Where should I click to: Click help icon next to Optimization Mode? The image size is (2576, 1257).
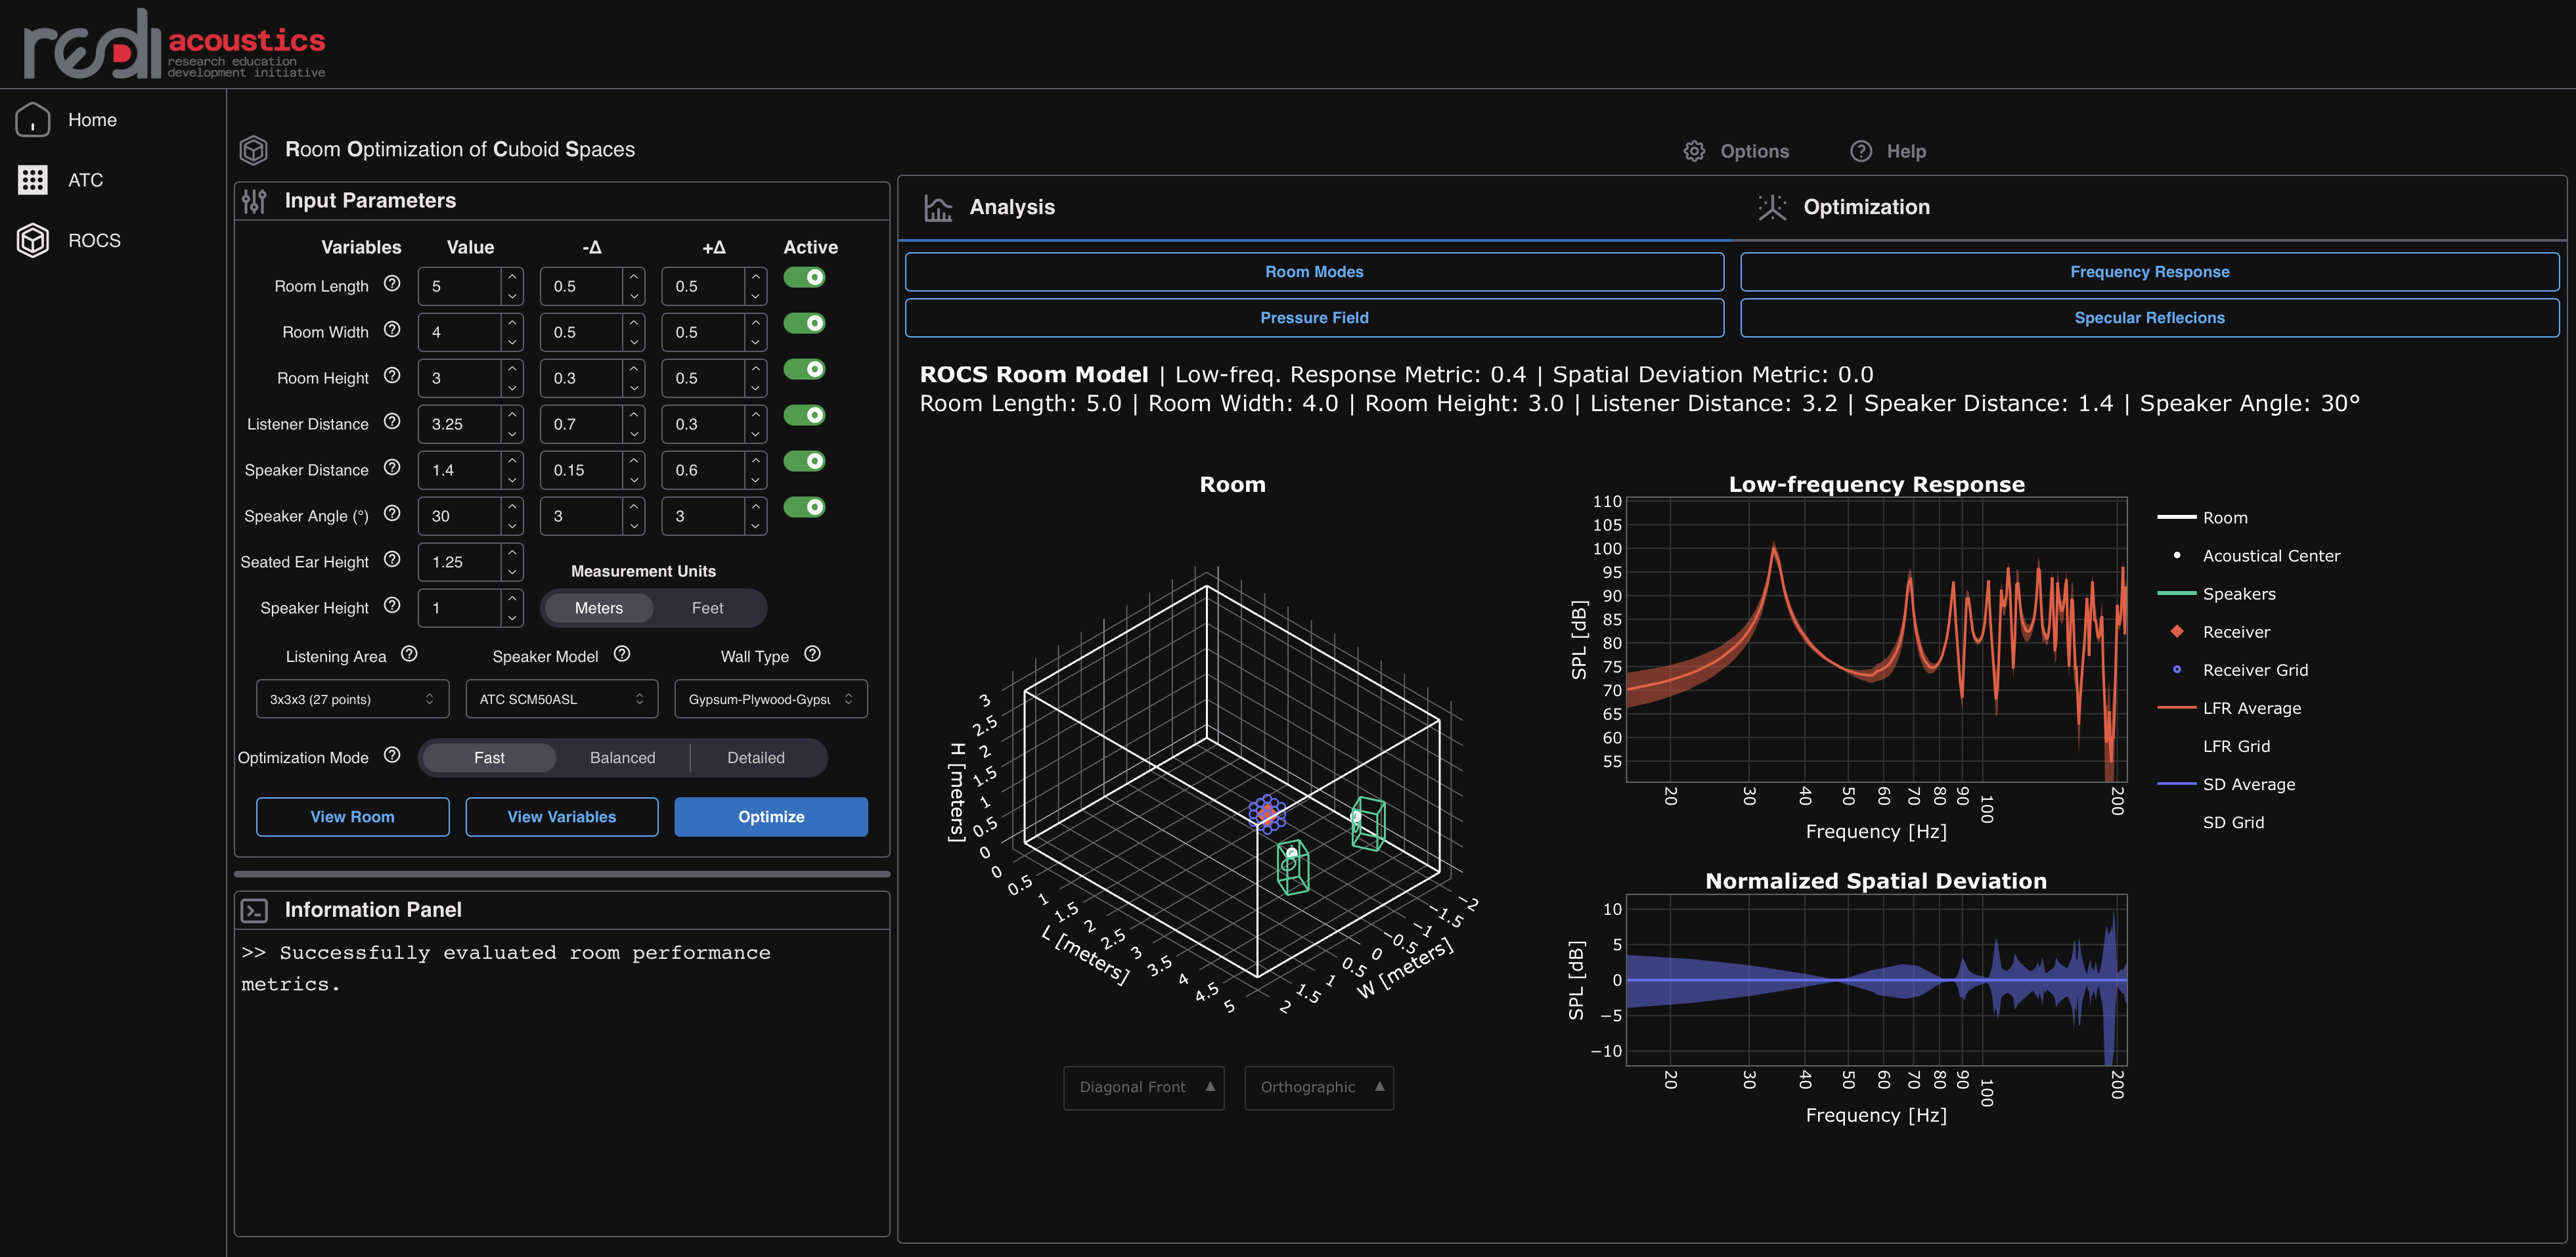tap(392, 755)
